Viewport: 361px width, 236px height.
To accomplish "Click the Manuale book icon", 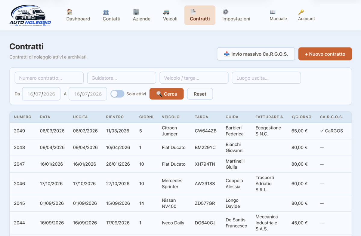I will pos(273,12).
